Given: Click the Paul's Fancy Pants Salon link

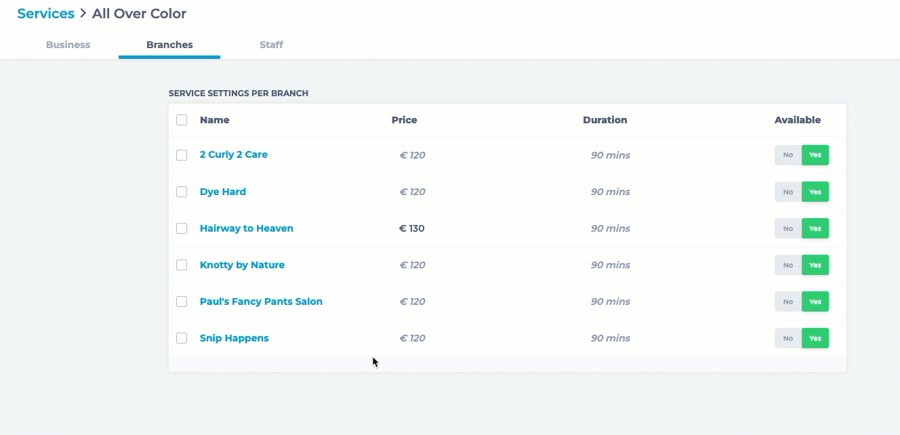Looking at the screenshot, I should tap(261, 302).
